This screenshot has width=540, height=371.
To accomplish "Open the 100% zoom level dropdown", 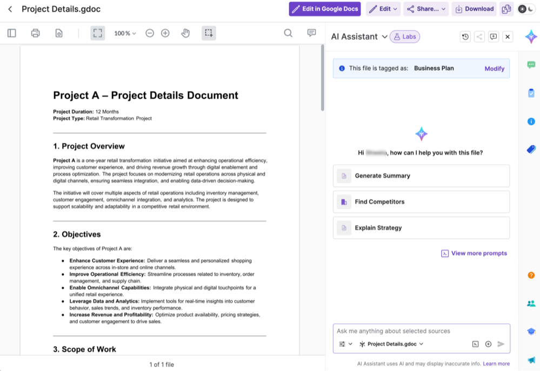I will pos(124,33).
